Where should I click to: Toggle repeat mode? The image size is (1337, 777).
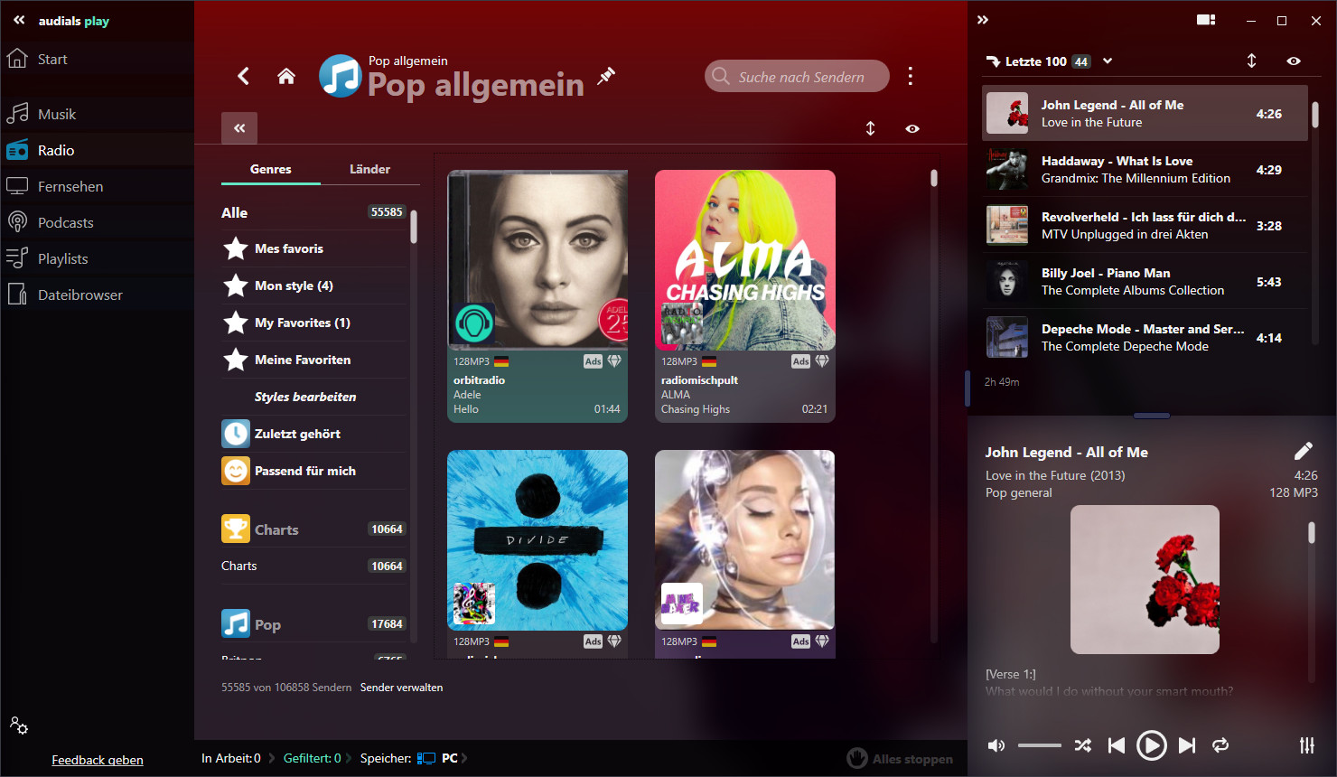1220,745
